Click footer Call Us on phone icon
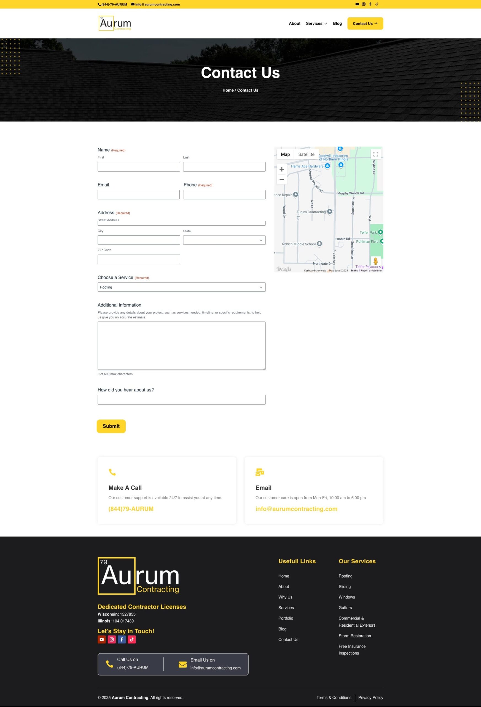 click(109, 664)
